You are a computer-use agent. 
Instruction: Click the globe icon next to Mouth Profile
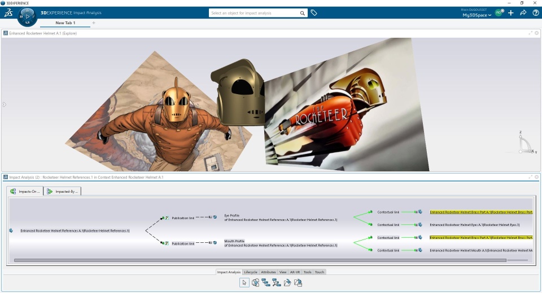coord(215,243)
